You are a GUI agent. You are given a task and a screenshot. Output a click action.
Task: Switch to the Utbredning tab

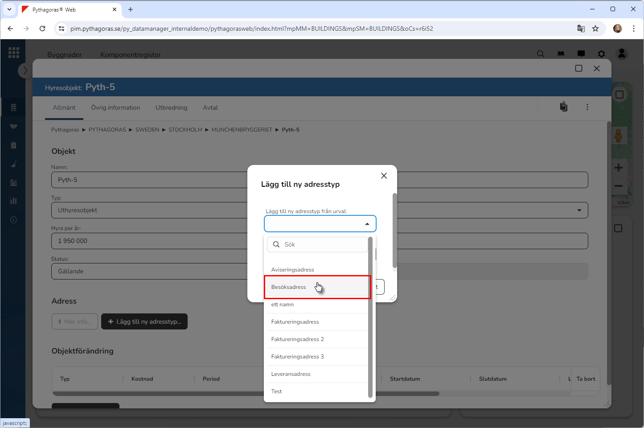point(171,108)
